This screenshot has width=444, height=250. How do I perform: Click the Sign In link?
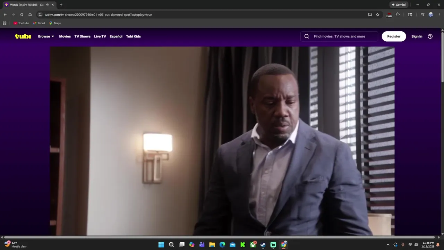pos(417,36)
